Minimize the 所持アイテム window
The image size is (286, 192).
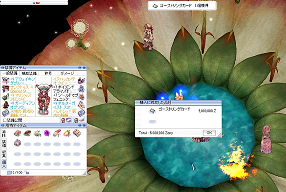[80, 126]
